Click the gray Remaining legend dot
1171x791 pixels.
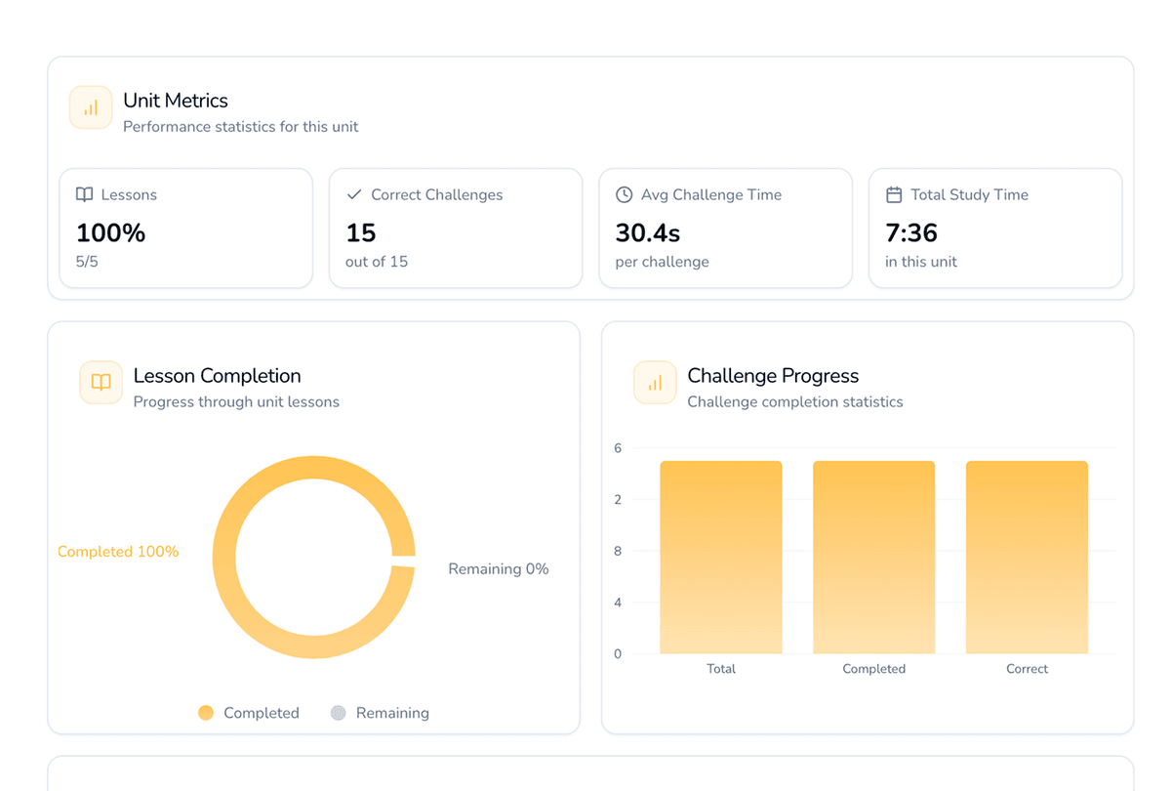[339, 713]
